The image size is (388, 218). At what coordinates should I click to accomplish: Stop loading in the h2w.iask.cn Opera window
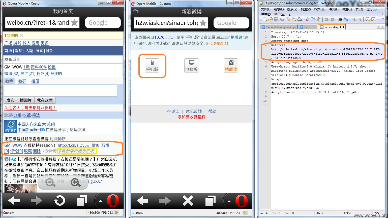click(x=188, y=201)
